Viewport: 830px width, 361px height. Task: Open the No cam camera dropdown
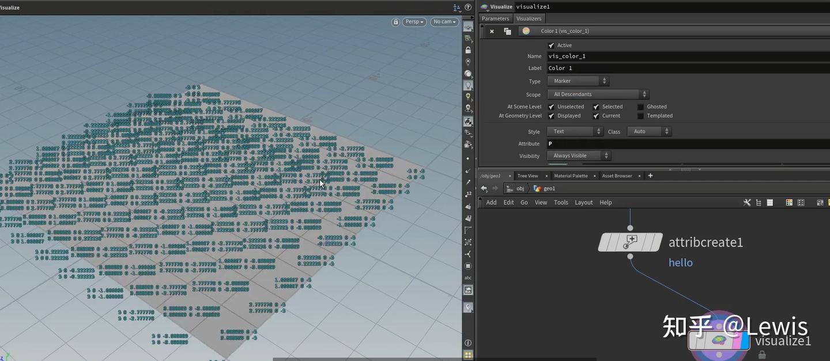(444, 22)
